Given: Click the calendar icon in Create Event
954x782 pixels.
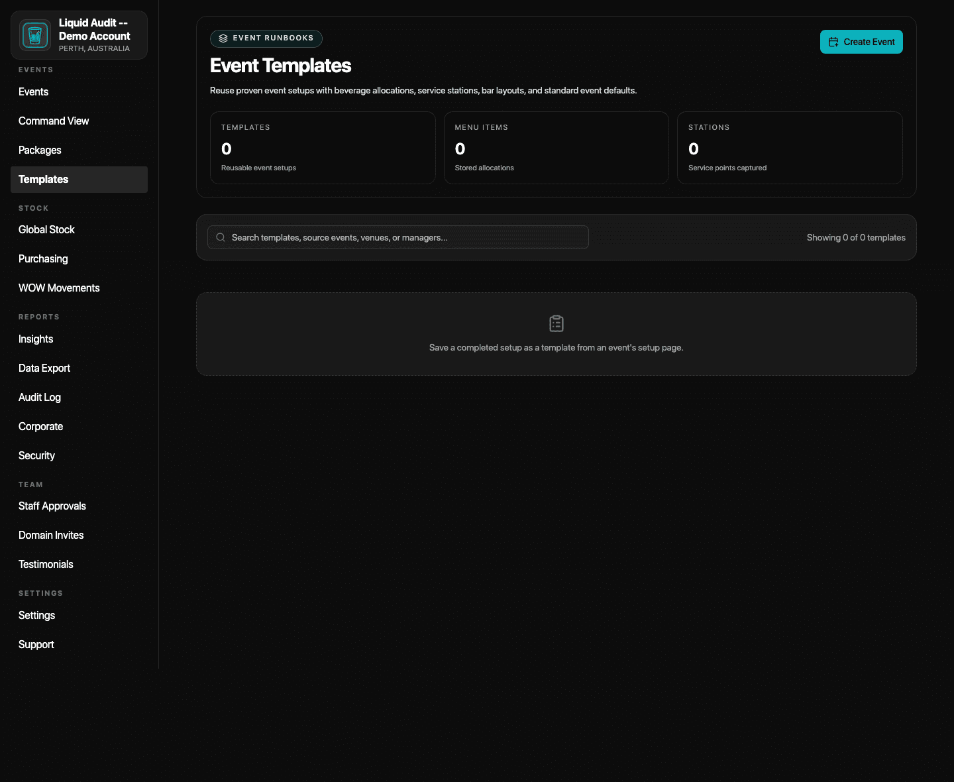Looking at the screenshot, I should [x=833, y=42].
